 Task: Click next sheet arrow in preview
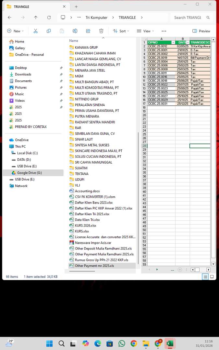pos(157,270)
